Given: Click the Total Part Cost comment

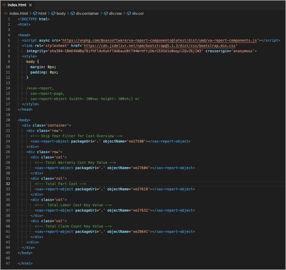Looking at the screenshot, I should [60, 184].
